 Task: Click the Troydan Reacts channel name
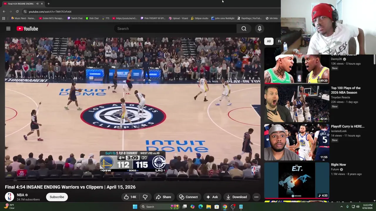[340, 97]
